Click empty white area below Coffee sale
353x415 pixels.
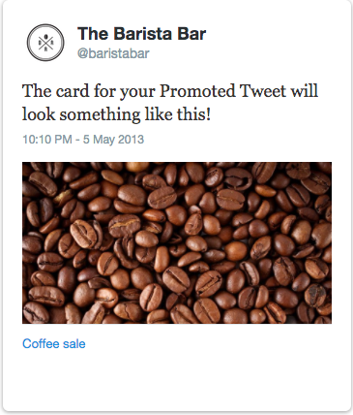(x=177, y=380)
